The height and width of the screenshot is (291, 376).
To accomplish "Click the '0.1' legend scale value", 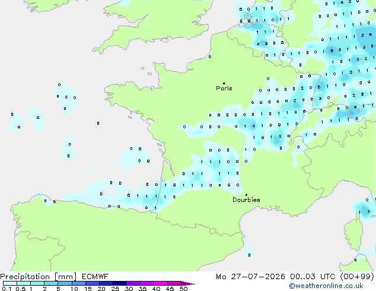I will point(7,289).
